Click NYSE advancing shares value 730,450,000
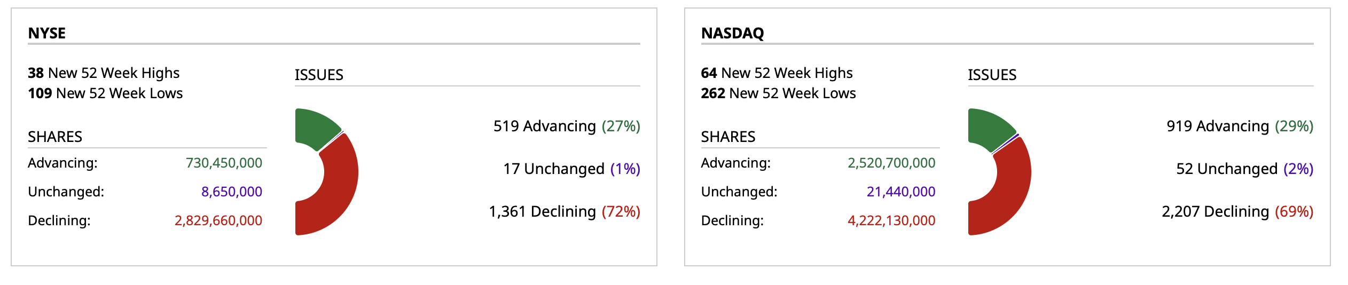The width and height of the screenshot is (1348, 285). pyautogui.click(x=224, y=163)
